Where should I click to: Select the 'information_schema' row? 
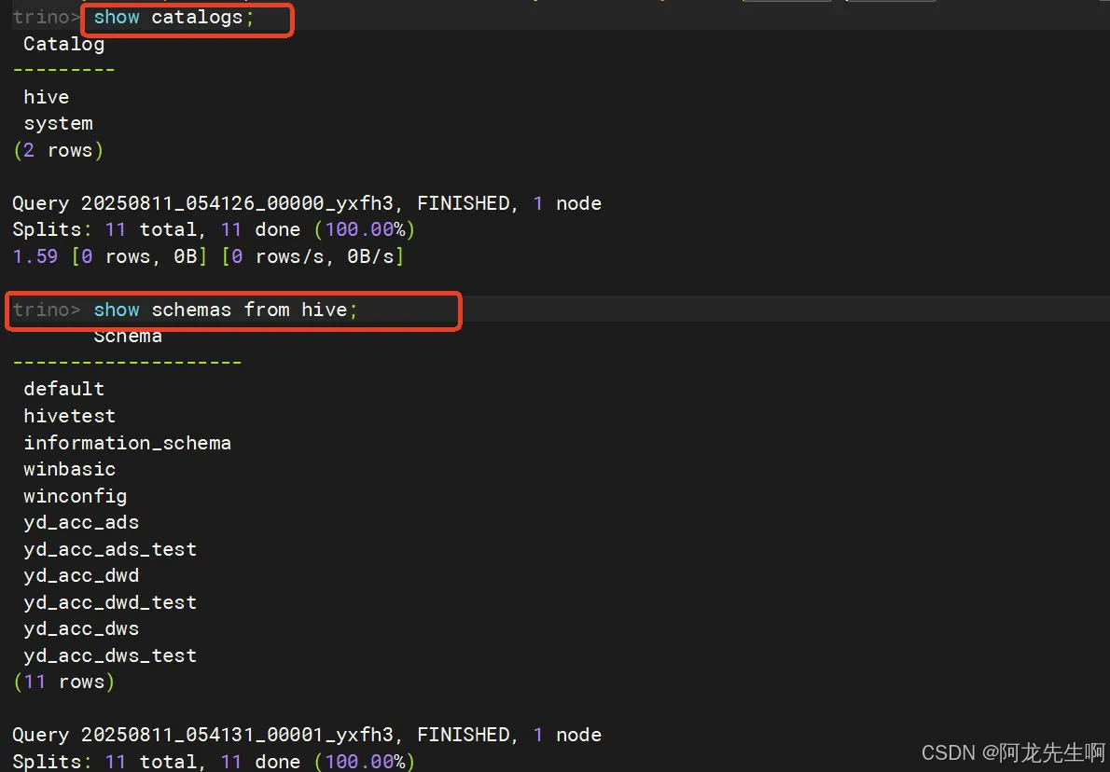(128, 443)
